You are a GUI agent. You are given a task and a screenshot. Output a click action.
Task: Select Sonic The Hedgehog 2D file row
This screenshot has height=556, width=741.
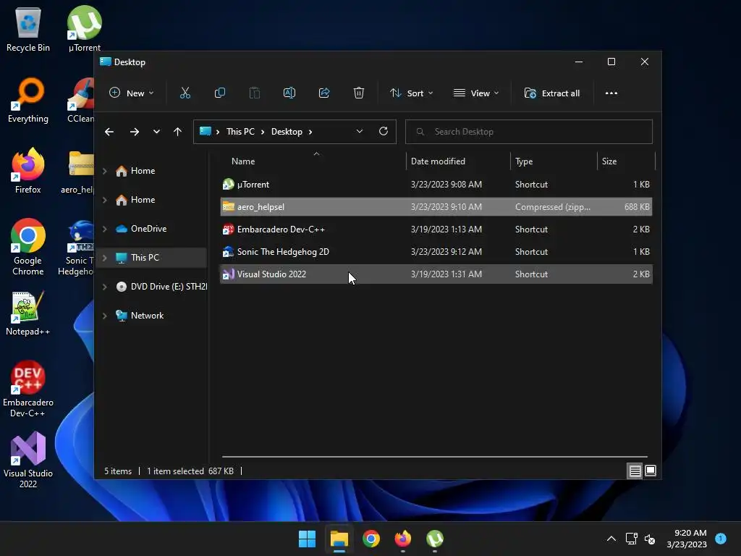tap(436, 251)
